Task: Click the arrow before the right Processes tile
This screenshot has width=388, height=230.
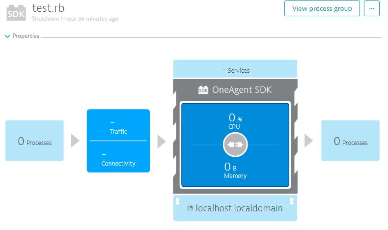Action: point(308,141)
